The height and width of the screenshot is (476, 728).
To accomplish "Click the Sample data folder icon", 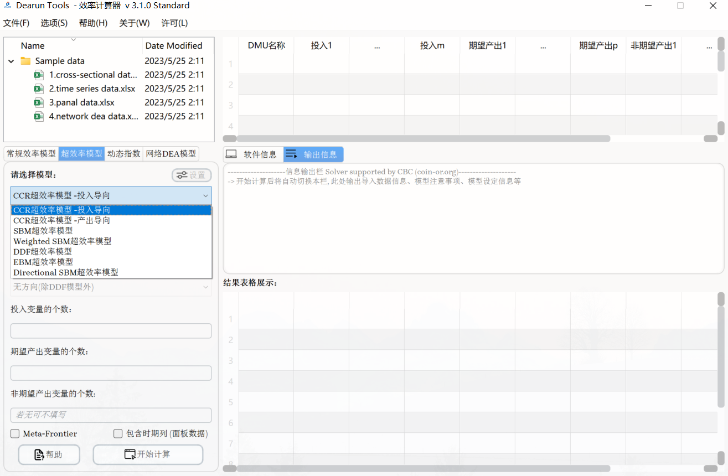I will point(25,61).
